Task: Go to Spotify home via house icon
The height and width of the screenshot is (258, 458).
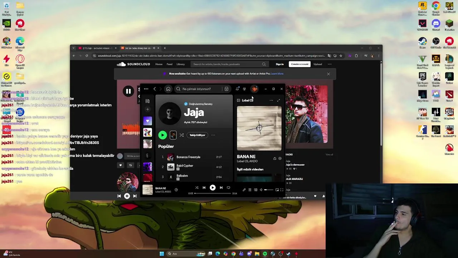Action: (x=168, y=89)
